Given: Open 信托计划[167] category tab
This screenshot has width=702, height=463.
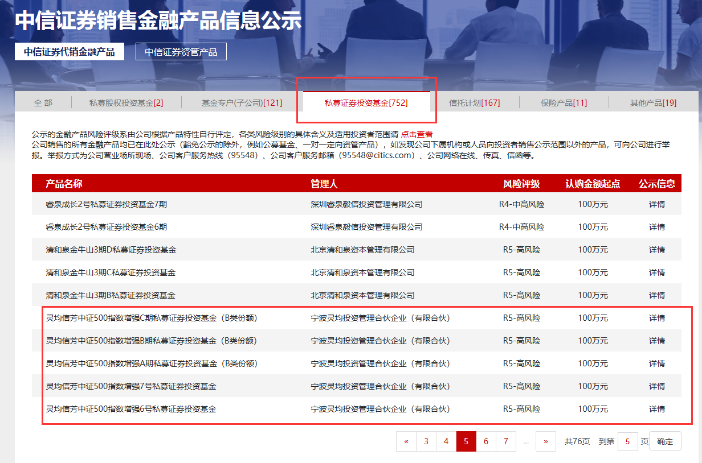Looking at the screenshot, I should (x=474, y=103).
